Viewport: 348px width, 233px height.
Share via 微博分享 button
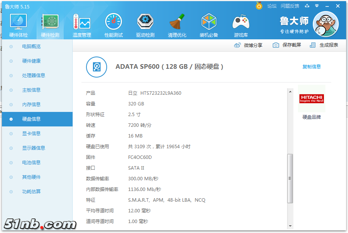(x=248, y=45)
